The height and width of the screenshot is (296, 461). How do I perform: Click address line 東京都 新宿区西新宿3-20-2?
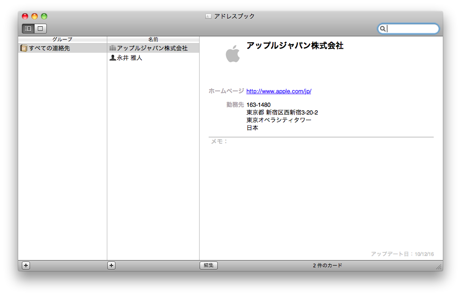282,113
